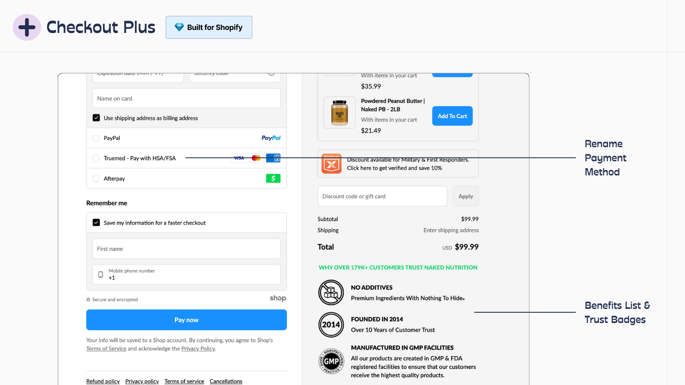This screenshot has width=685, height=385.
Task: Click the Built for Shopify badge
Action: click(x=209, y=27)
